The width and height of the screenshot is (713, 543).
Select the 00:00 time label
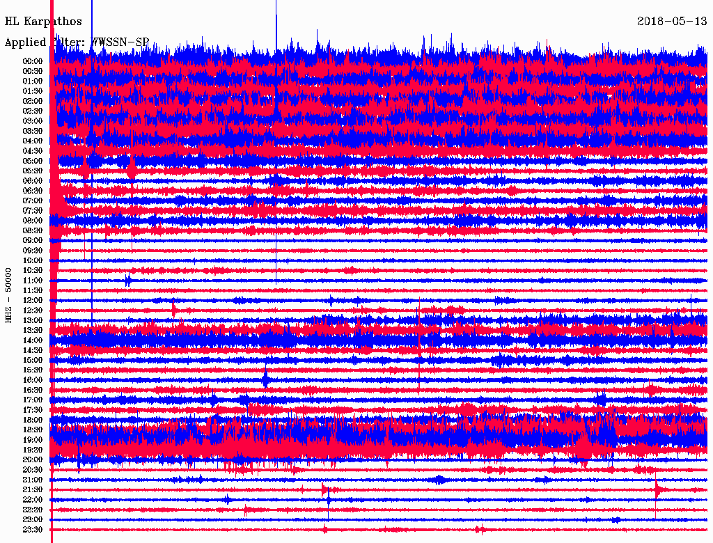[32, 61]
